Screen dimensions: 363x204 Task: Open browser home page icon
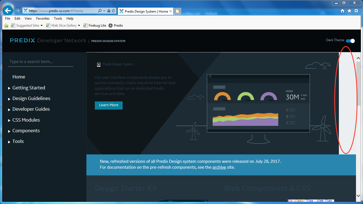343,10
